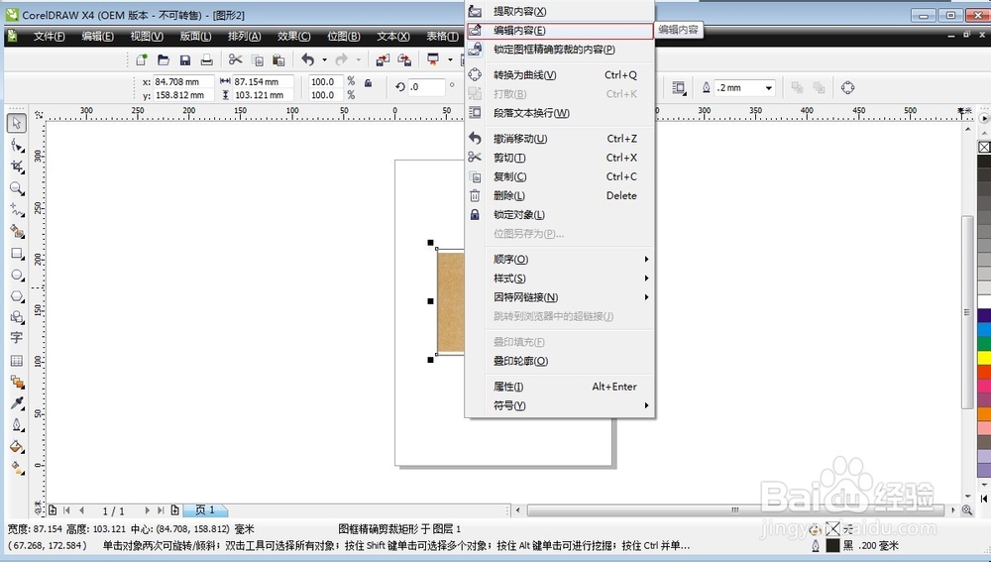Open the Application Launcher icon
The height and width of the screenshot is (562, 991).
tap(434, 60)
